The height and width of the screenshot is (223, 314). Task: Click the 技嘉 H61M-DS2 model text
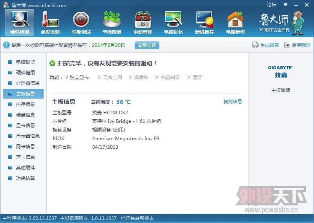(x=110, y=113)
